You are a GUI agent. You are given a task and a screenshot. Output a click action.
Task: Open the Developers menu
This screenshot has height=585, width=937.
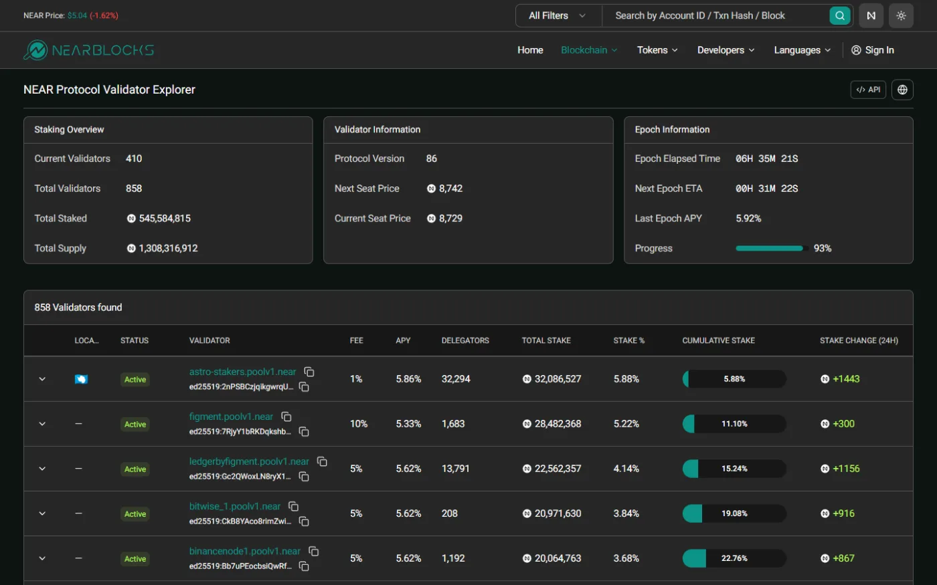pyautogui.click(x=726, y=50)
